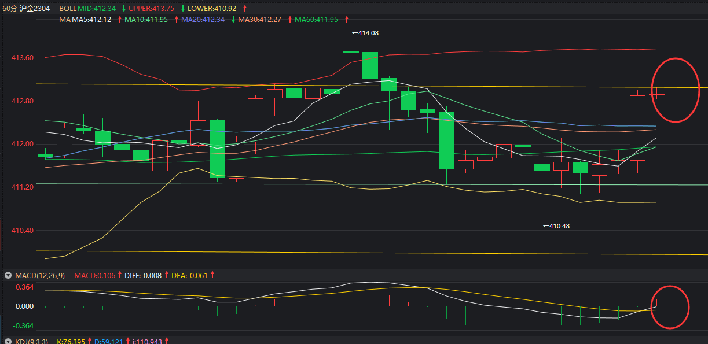Click the MA indicator label

[x=64, y=19]
